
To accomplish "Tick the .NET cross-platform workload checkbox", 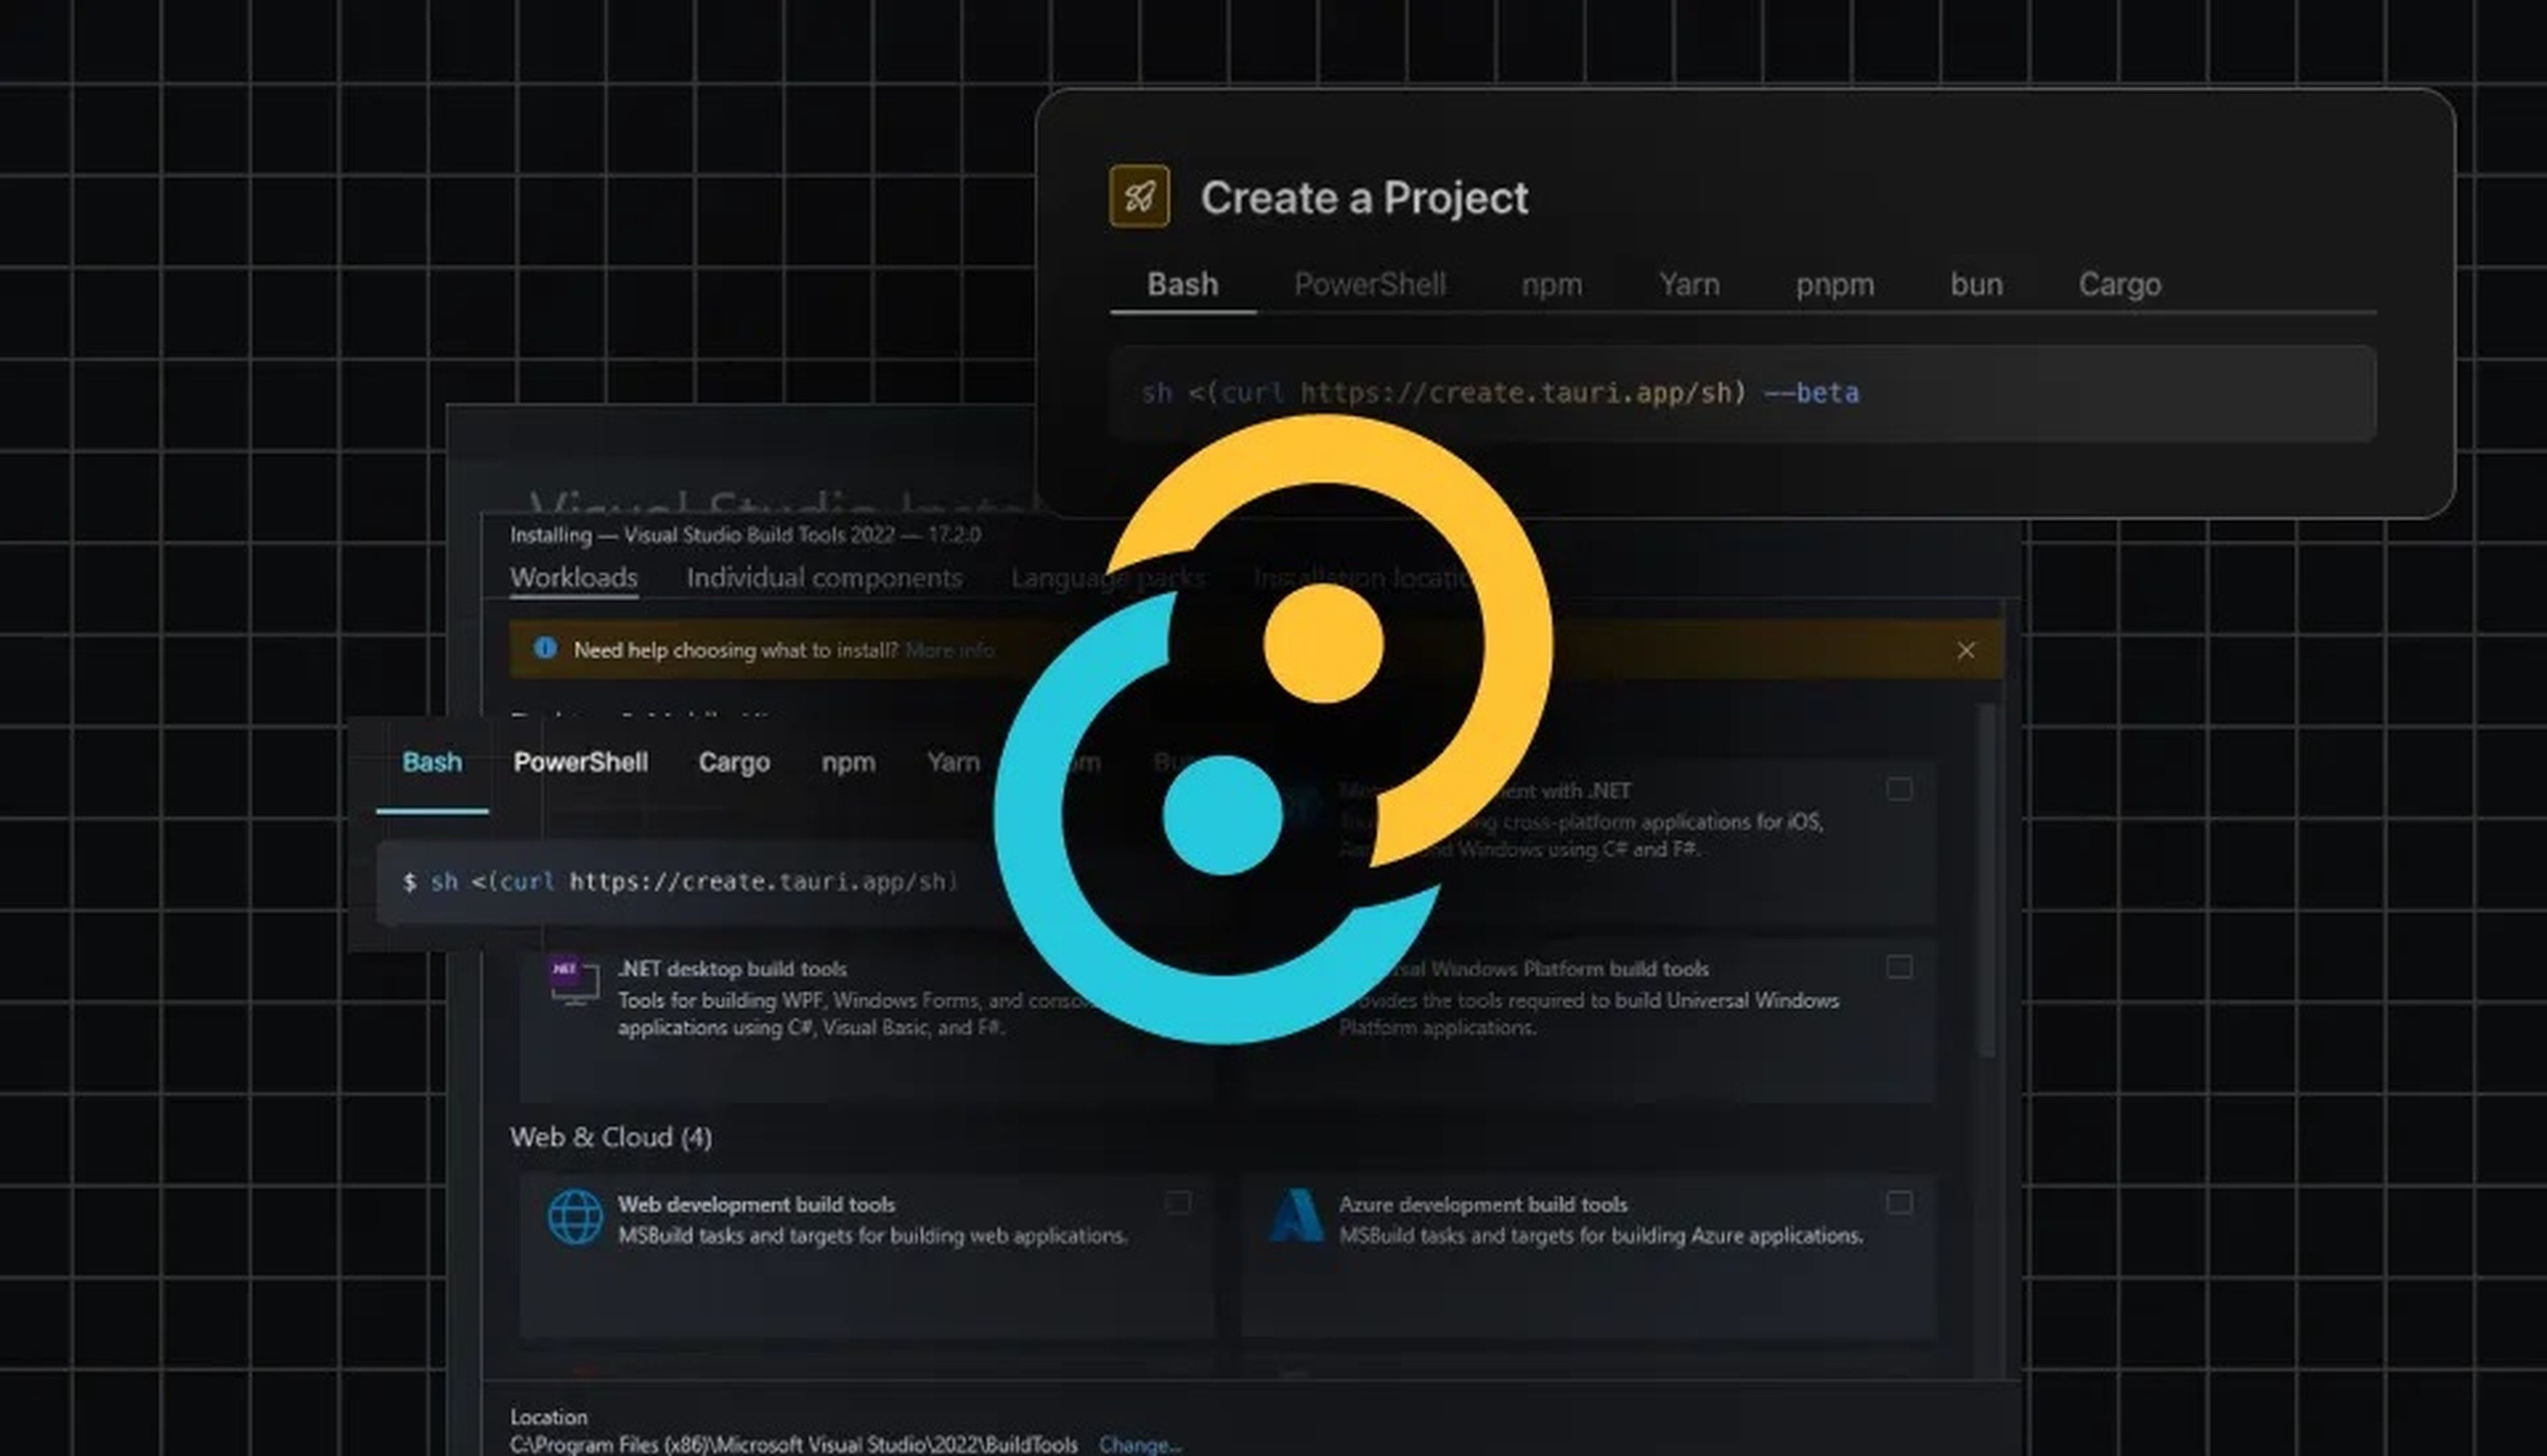I will [1898, 789].
